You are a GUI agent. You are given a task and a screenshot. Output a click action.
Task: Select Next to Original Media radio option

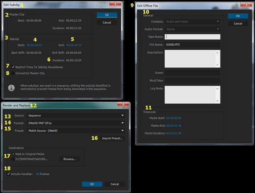coord(13,154)
